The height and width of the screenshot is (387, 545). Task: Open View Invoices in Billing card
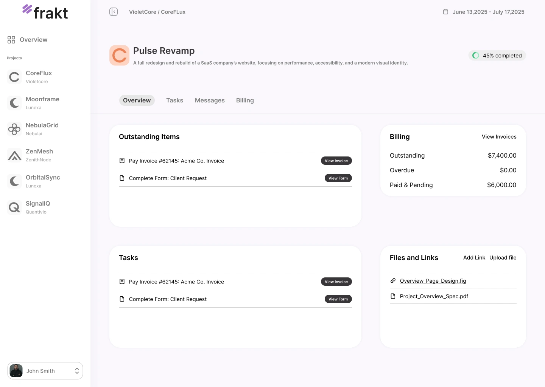(x=499, y=137)
